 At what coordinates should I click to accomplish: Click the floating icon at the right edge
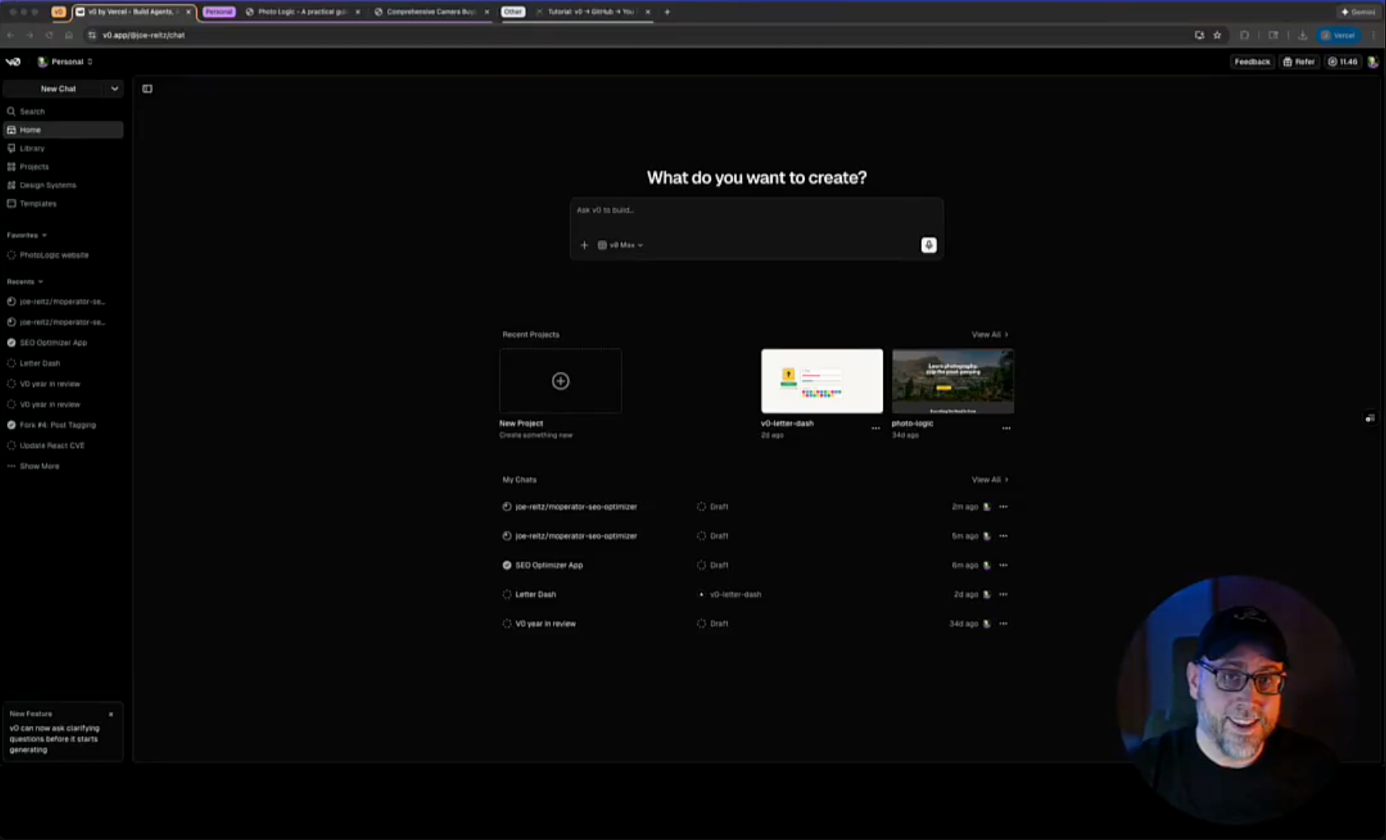coord(1369,418)
